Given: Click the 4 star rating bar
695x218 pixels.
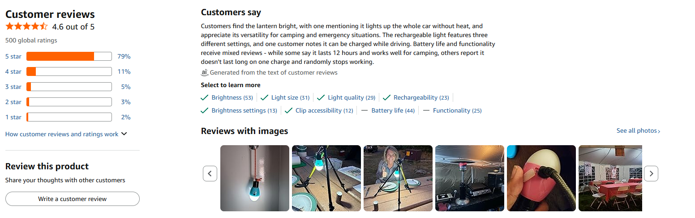Looking at the screenshot, I should [x=69, y=71].
